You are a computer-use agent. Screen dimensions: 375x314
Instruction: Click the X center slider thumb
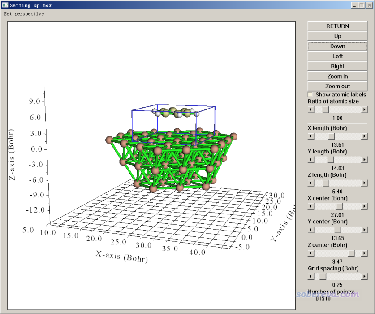[339, 206]
